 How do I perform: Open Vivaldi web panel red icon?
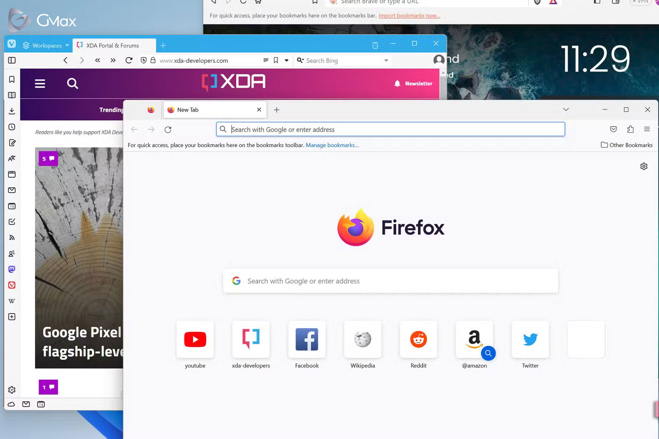12,285
